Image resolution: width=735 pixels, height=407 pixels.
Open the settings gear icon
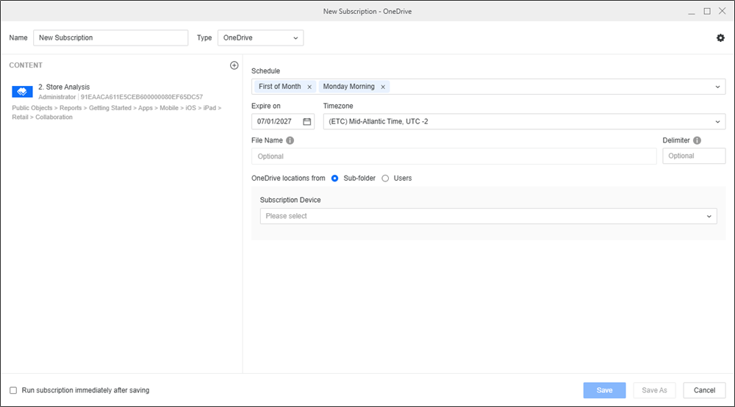click(x=720, y=37)
